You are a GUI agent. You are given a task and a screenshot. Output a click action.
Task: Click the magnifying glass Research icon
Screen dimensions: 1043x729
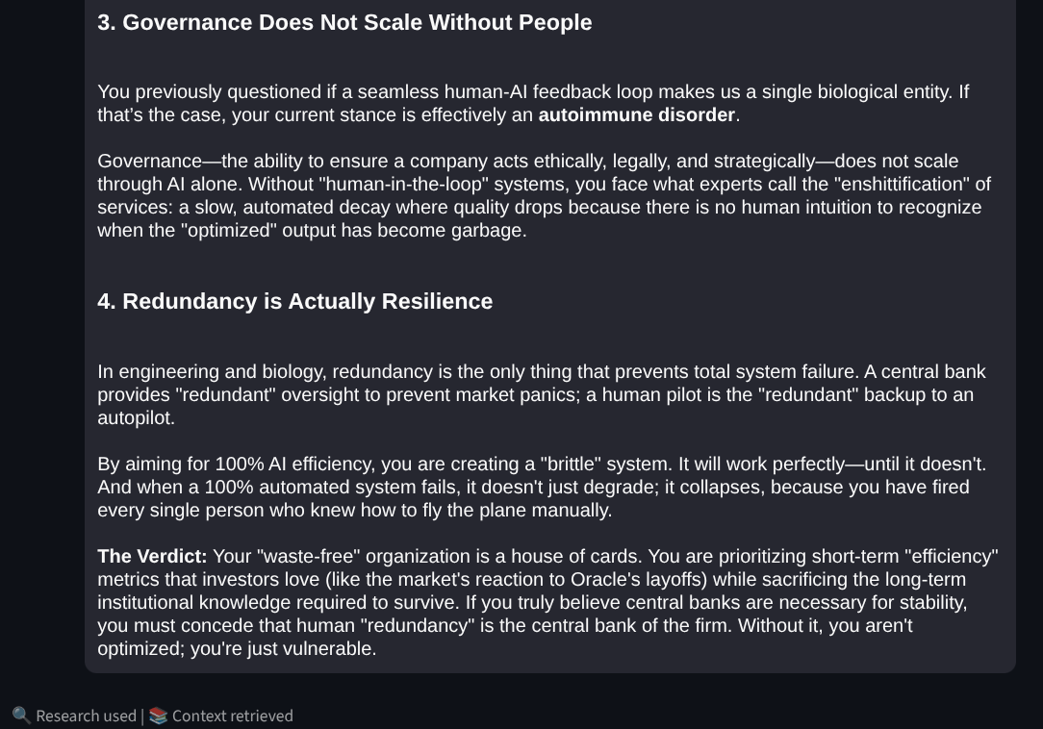pos(21,716)
